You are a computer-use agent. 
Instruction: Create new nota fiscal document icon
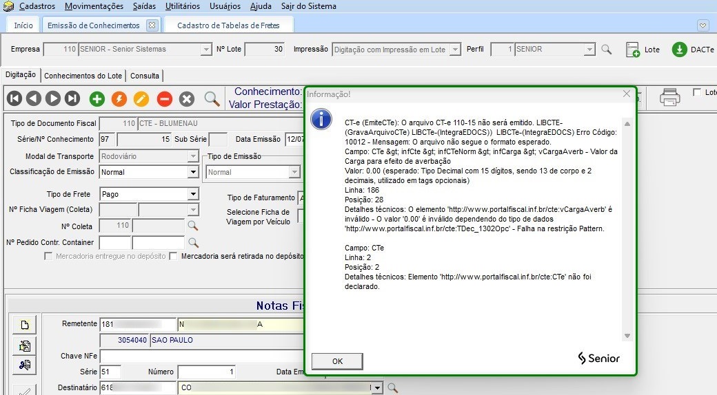[x=25, y=325]
